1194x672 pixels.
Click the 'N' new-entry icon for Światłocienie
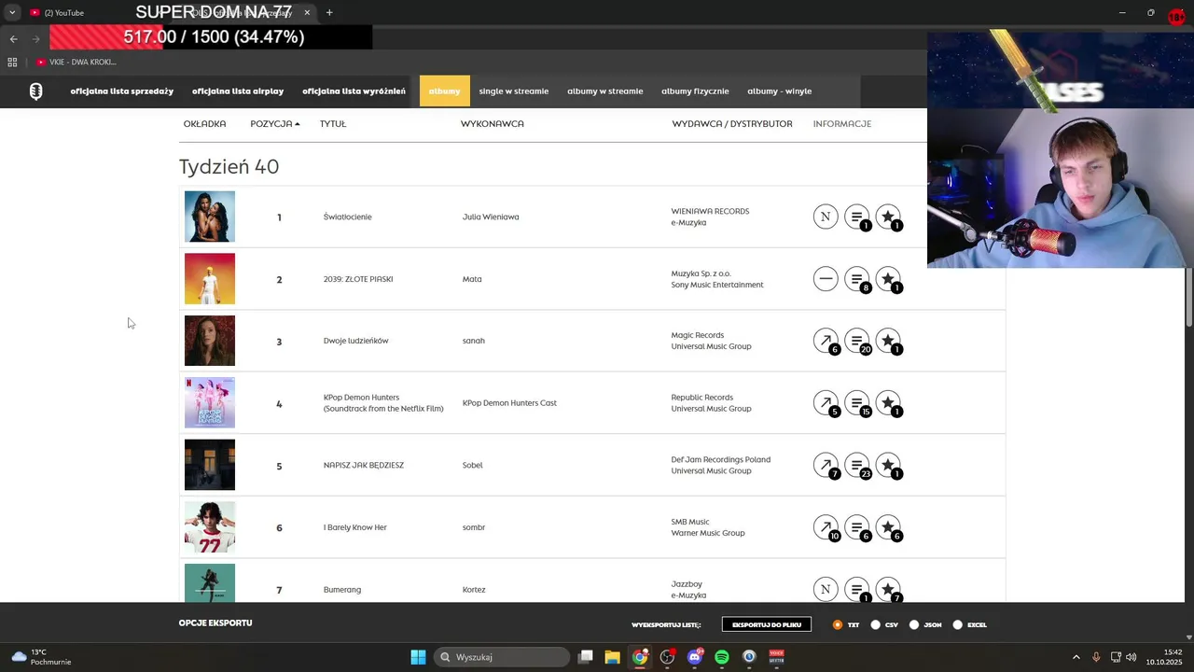(826, 217)
